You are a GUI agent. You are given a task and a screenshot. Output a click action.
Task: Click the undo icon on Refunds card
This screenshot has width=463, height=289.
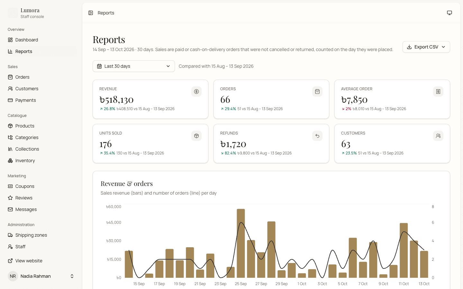pyautogui.click(x=317, y=136)
